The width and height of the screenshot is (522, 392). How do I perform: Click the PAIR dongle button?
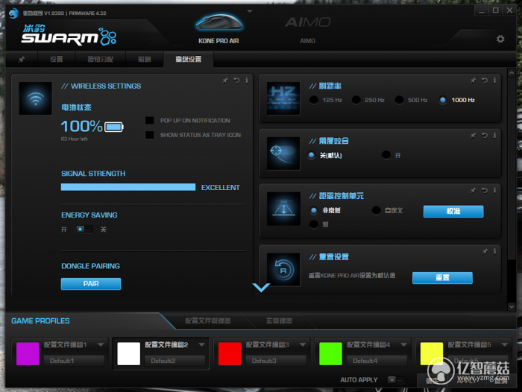click(91, 284)
